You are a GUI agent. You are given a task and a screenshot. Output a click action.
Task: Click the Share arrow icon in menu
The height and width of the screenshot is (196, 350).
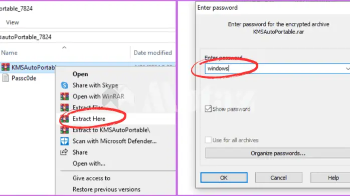64,152
